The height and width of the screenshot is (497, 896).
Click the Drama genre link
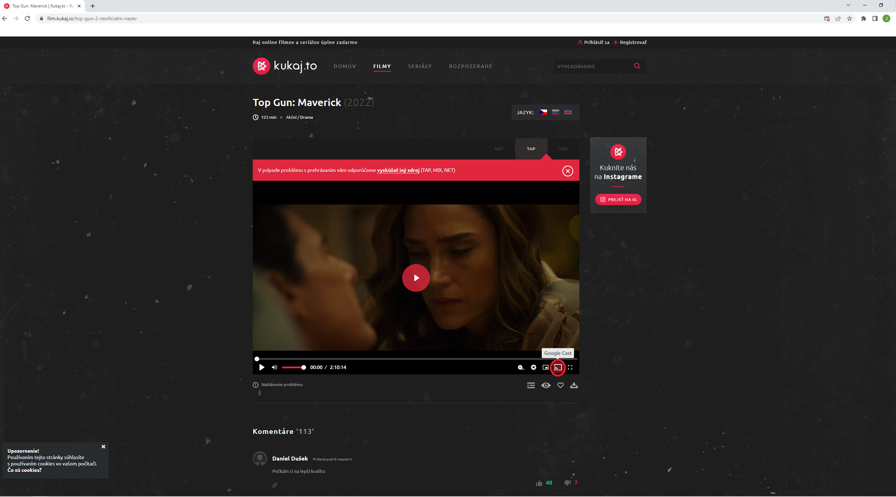pos(306,118)
